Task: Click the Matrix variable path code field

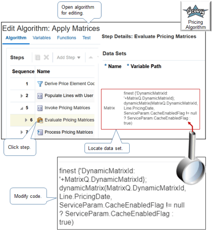Action: tap(160, 108)
